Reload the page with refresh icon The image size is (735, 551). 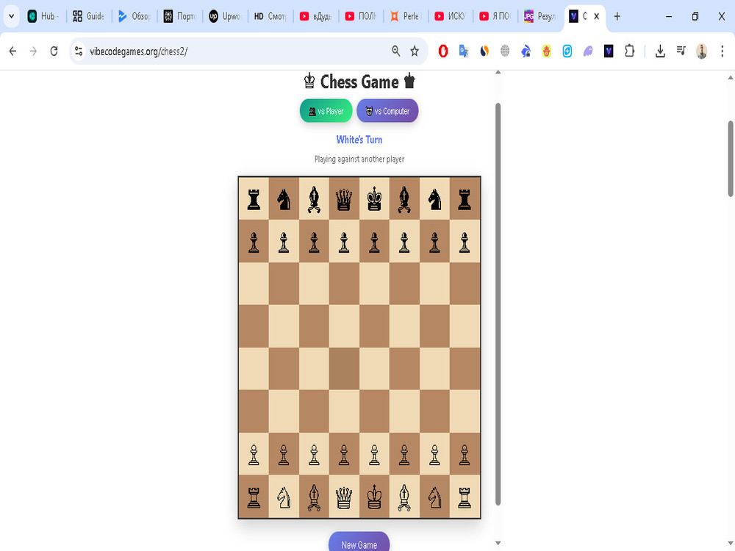coord(54,51)
